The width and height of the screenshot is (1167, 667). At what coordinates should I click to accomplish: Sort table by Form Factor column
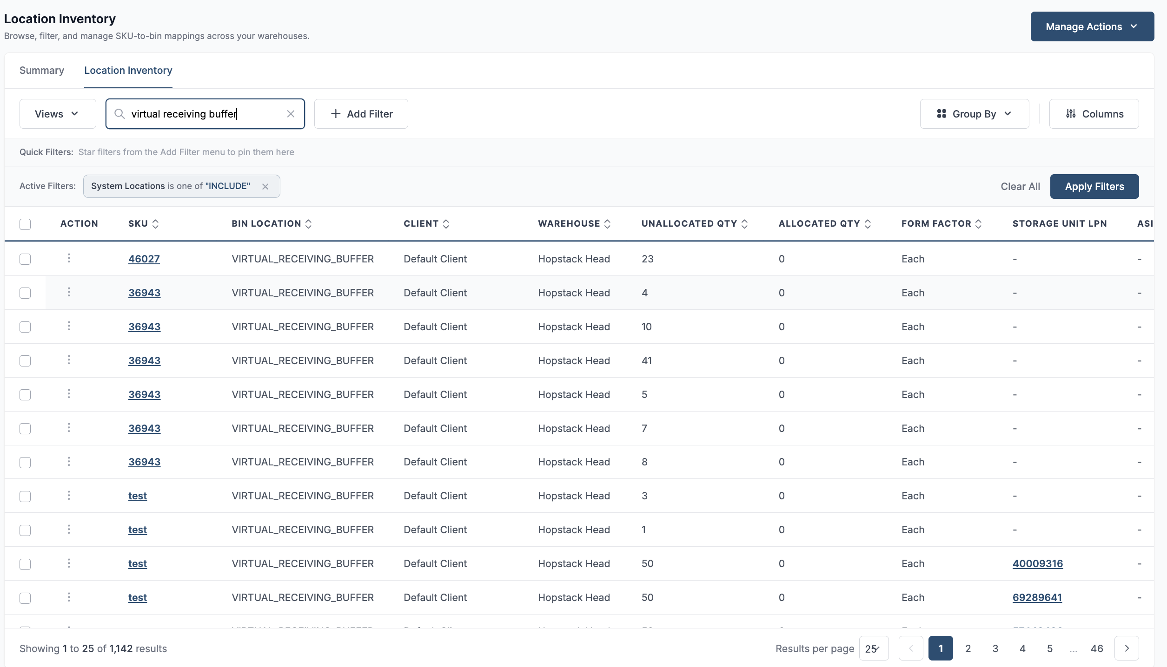pos(978,224)
